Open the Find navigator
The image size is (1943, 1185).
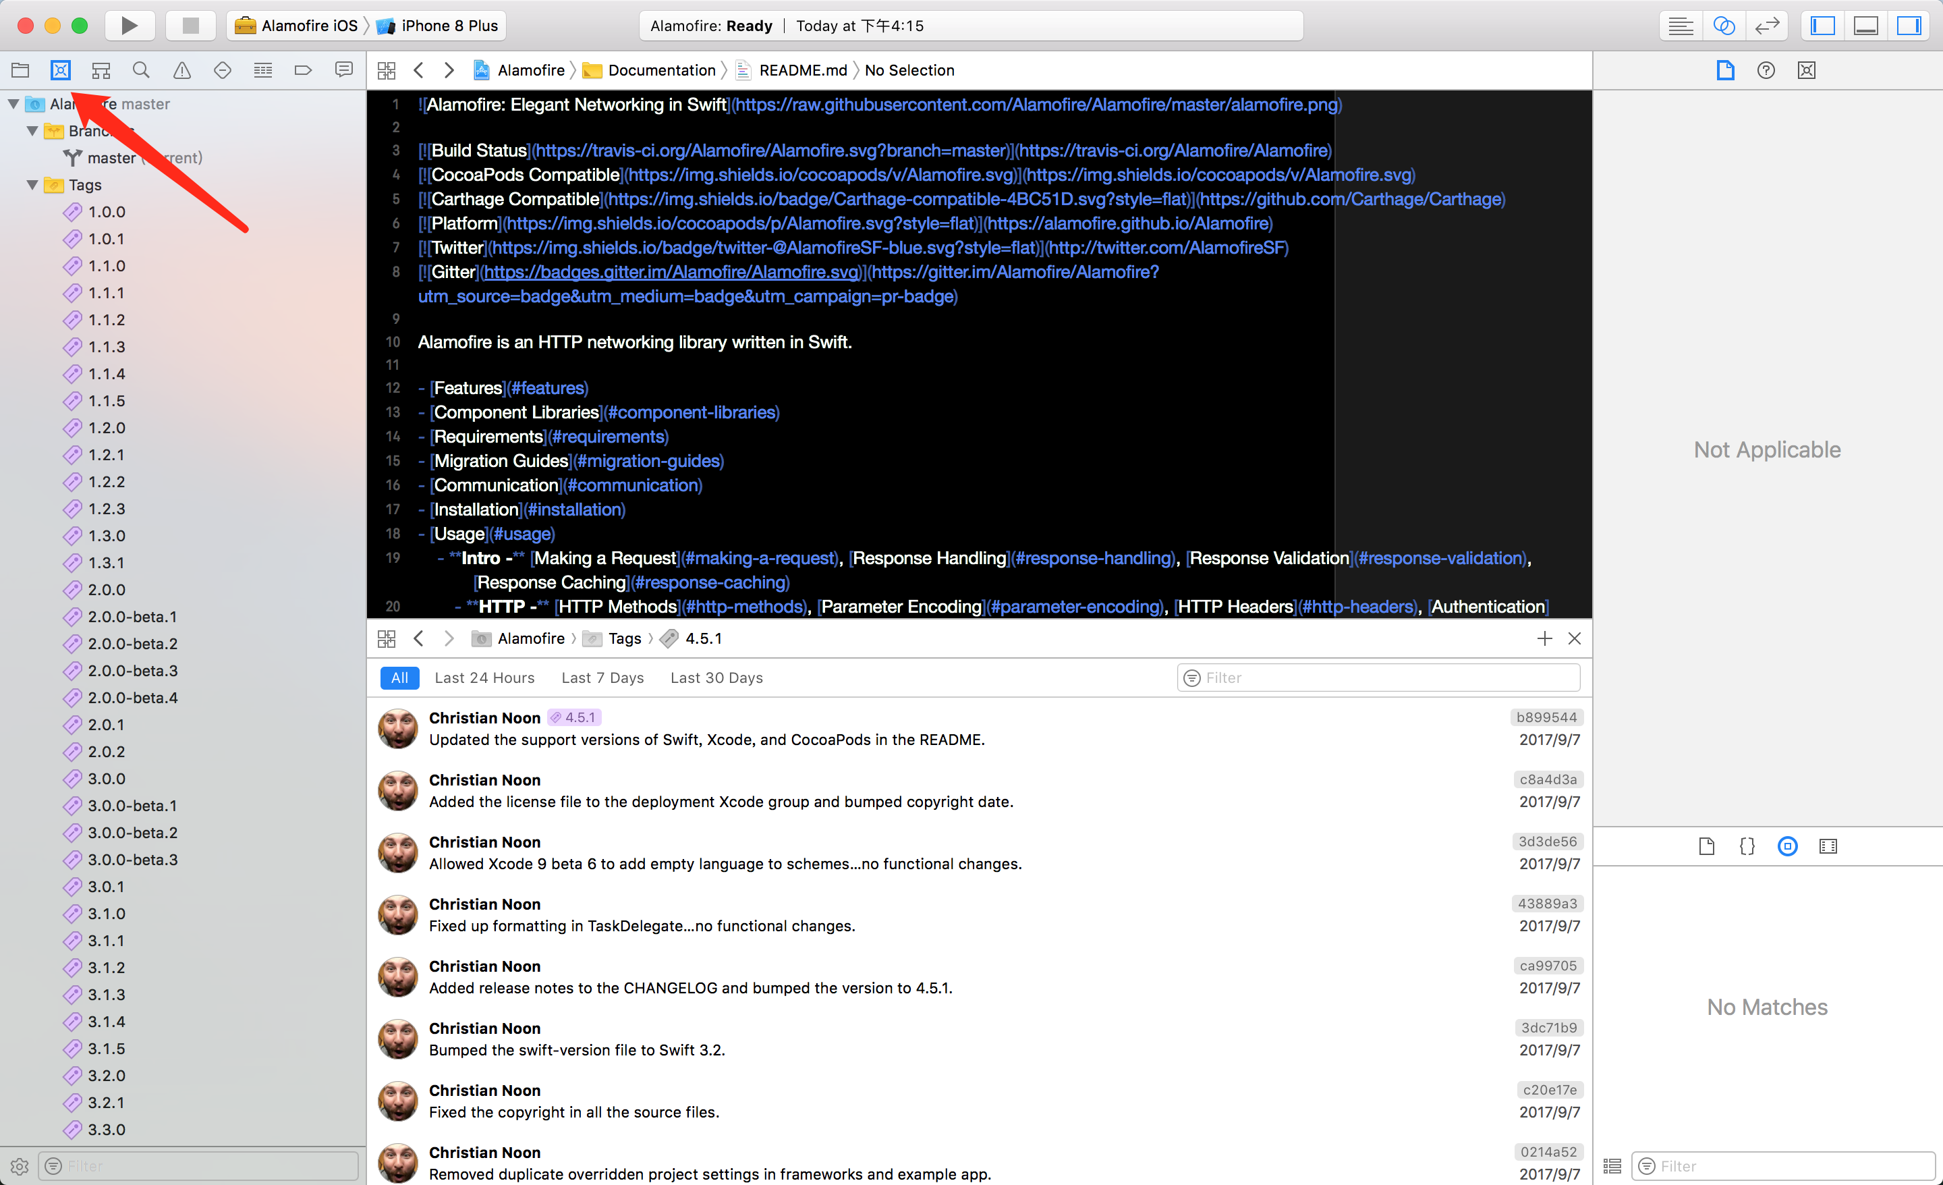click(x=141, y=70)
